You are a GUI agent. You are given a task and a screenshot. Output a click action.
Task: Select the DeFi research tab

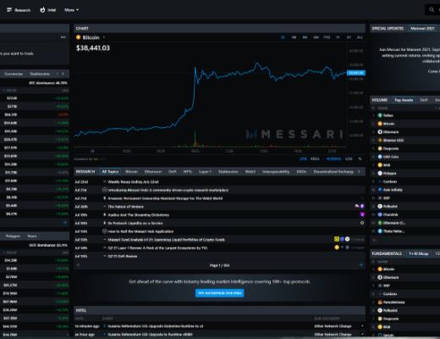click(x=173, y=171)
